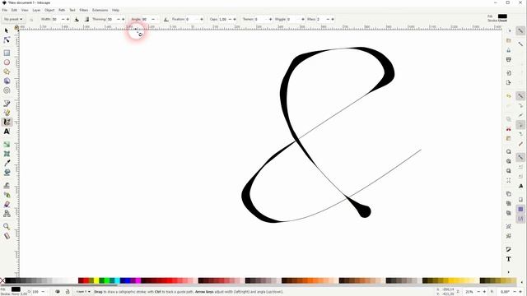
Task: Open the Layer menu
Action: (36, 10)
